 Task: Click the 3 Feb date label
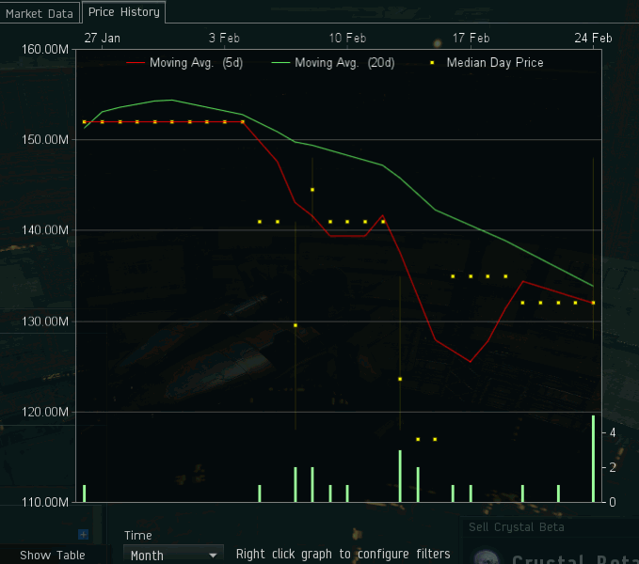[x=224, y=39]
